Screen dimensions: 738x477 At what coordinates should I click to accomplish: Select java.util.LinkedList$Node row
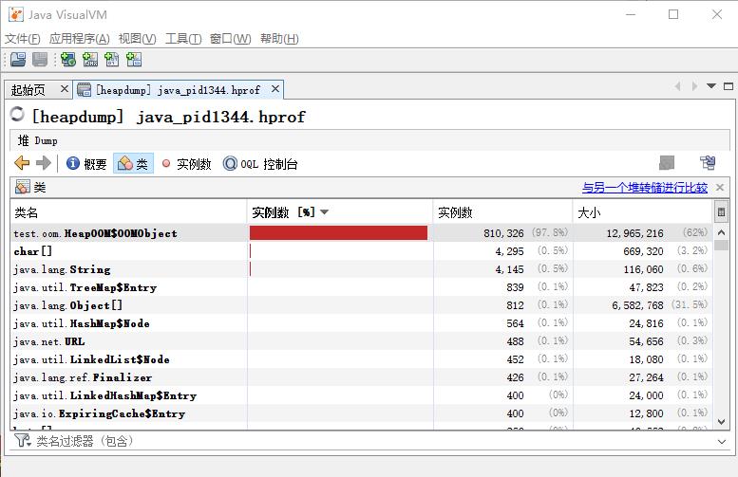(362, 359)
